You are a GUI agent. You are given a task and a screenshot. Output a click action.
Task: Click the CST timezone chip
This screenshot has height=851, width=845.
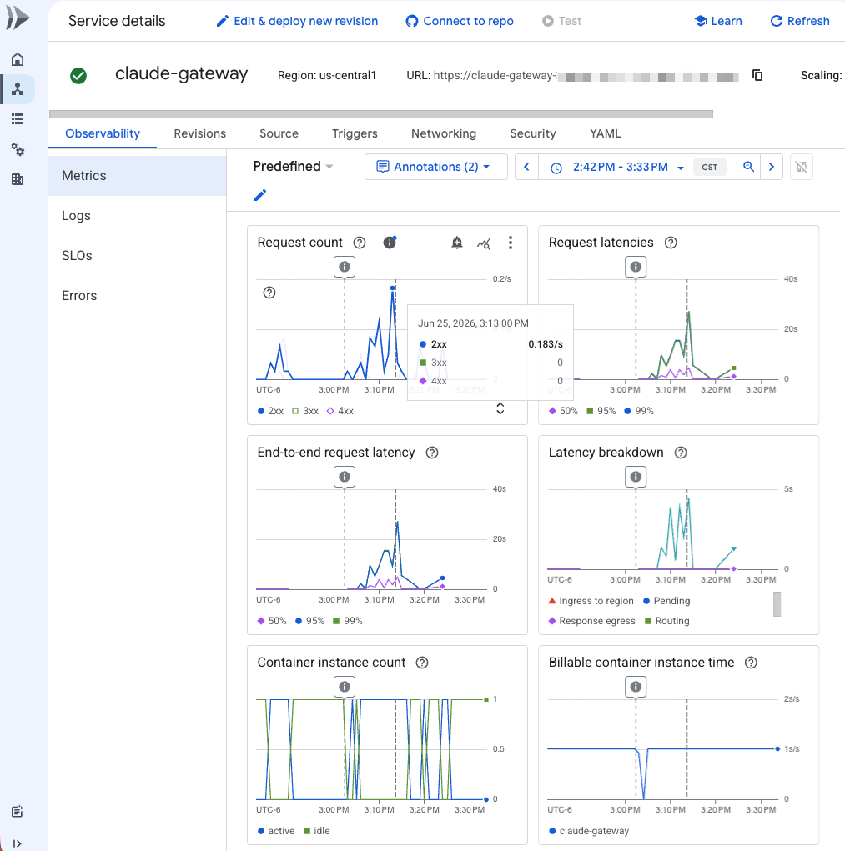click(710, 168)
